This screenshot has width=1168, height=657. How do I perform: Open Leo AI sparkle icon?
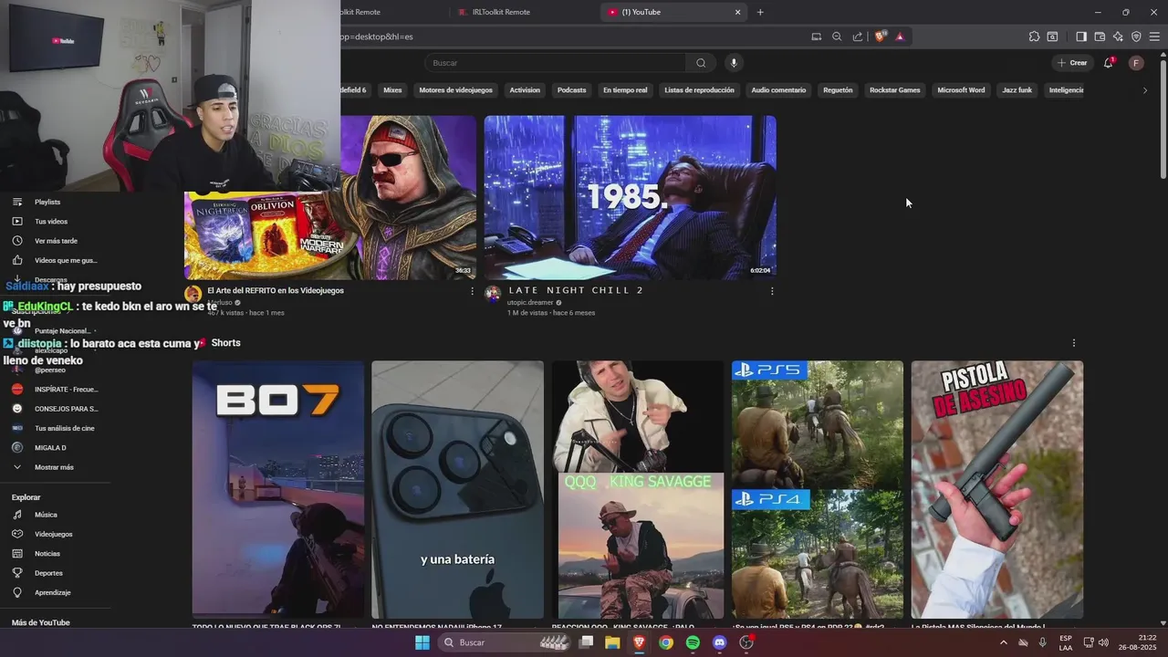point(1118,36)
